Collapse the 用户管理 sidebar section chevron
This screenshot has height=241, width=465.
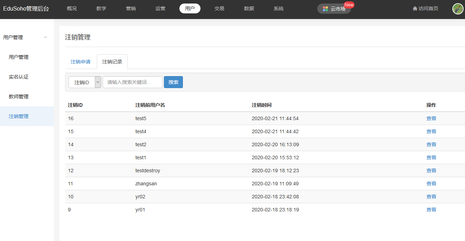coord(45,37)
